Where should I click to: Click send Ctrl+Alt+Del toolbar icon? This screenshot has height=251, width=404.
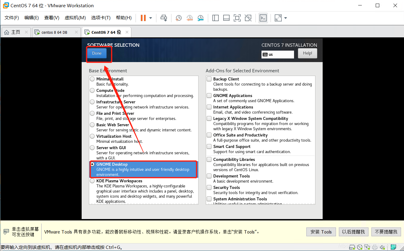[164, 18]
